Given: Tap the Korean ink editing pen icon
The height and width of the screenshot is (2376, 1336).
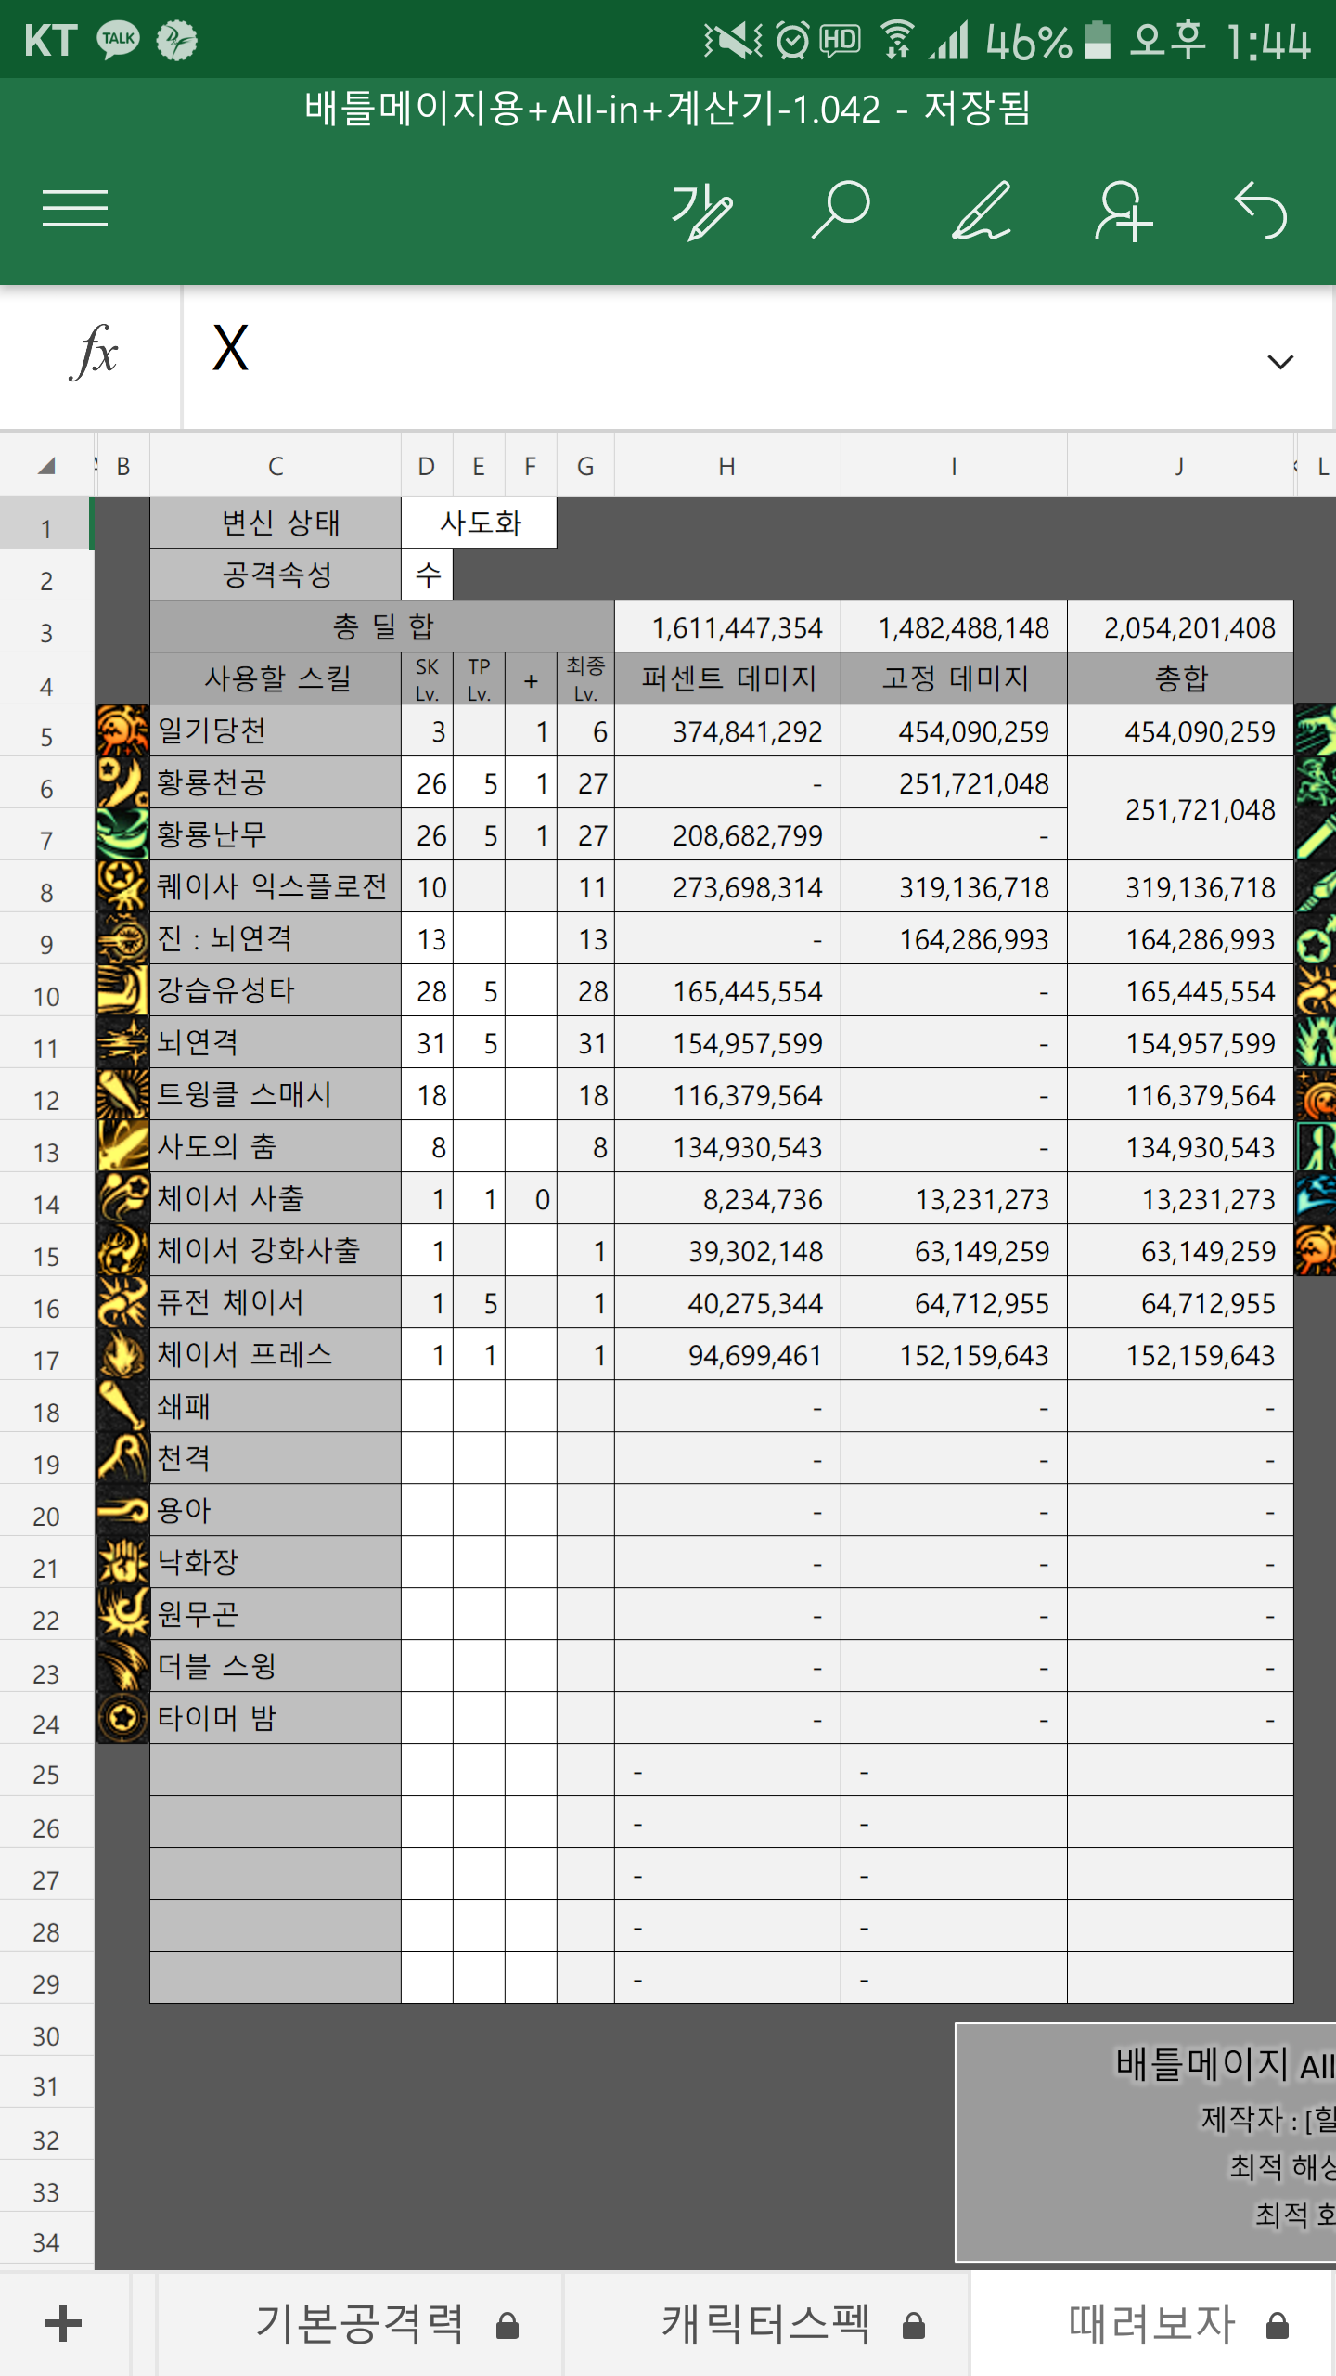Looking at the screenshot, I should coord(701,211).
